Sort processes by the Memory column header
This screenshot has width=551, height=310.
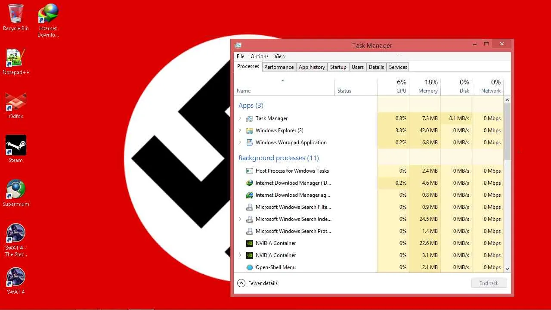(x=425, y=87)
